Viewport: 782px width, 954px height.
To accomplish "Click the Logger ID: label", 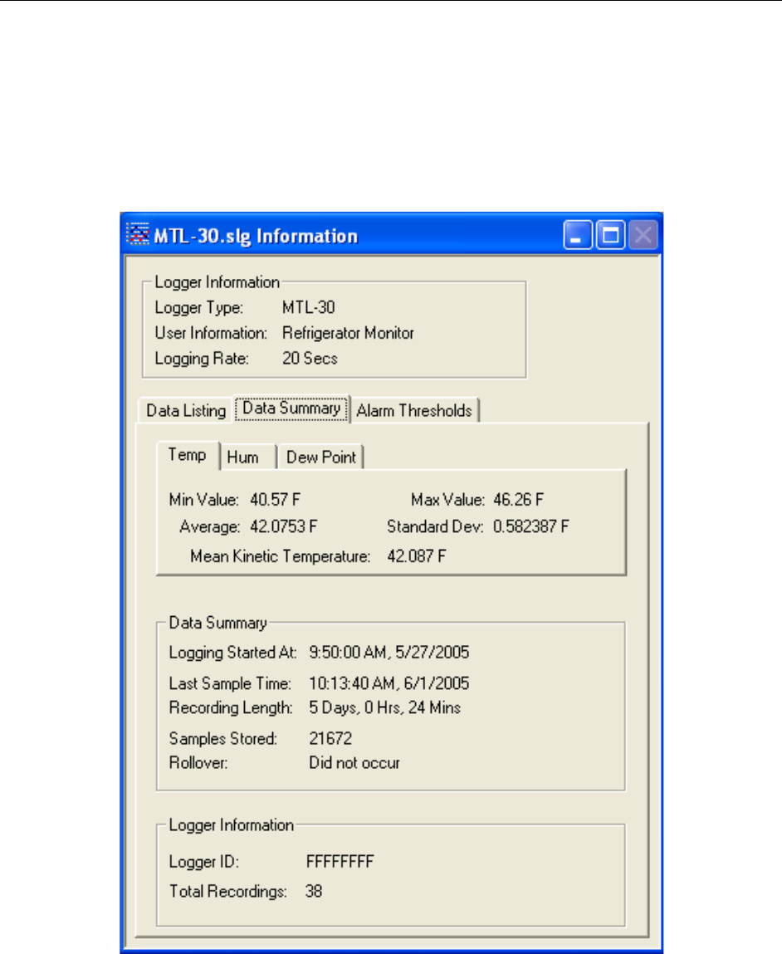I will (203, 862).
